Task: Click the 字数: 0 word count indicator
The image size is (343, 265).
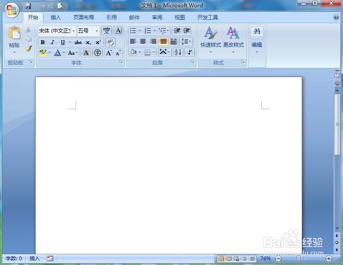Action: coord(14,259)
